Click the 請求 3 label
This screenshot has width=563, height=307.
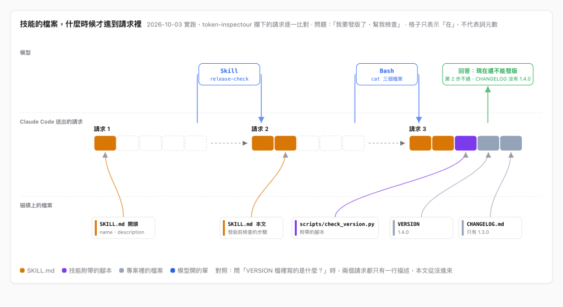(x=418, y=129)
